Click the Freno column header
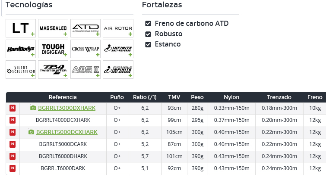This screenshot has width=326, height=180. [x=315, y=97]
